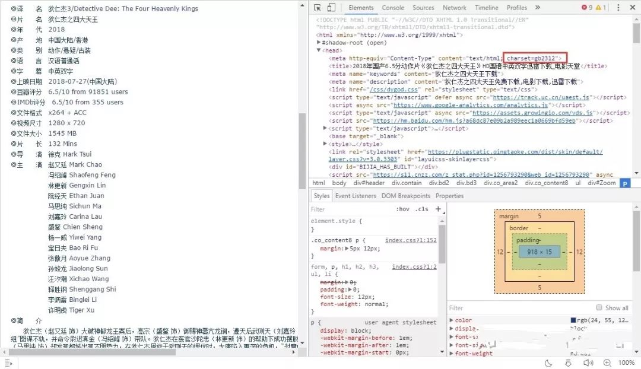Click the rgb(24, 55, 12…) color swatch
The width and height of the screenshot is (641, 369).
[573, 320]
